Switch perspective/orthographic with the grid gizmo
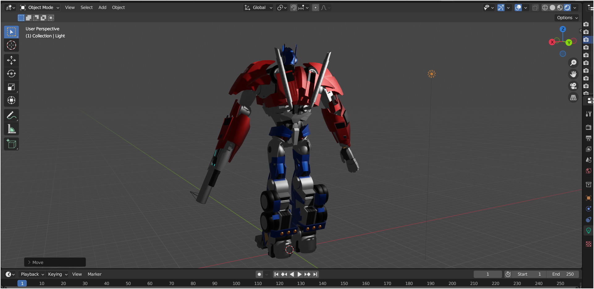 pos(573,98)
